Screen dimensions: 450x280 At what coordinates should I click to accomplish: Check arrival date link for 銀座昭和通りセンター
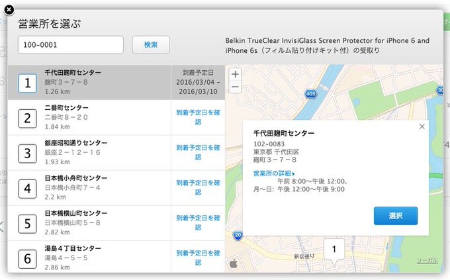pos(198,152)
